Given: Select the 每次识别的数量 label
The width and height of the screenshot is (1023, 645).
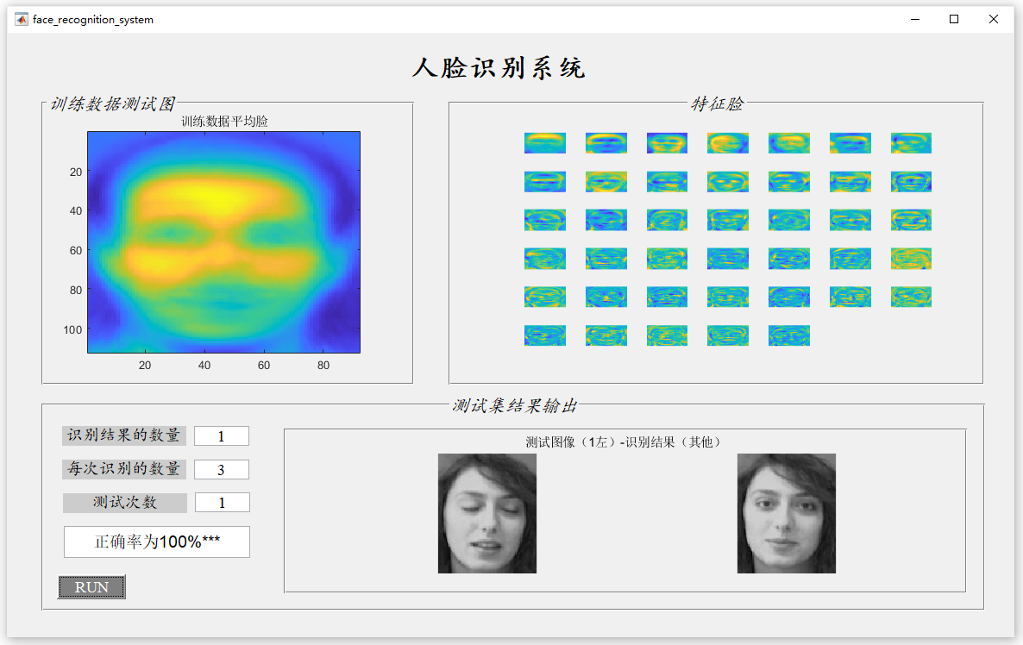Looking at the screenshot, I should click(x=124, y=469).
